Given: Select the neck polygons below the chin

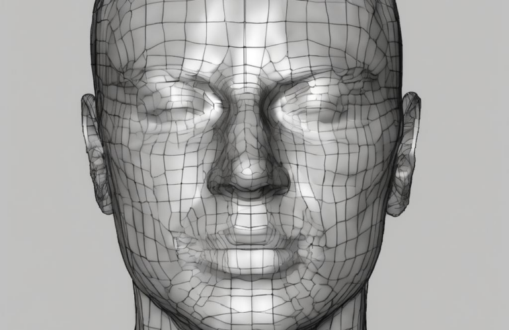Looking at the screenshot, I should click(x=250, y=321).
